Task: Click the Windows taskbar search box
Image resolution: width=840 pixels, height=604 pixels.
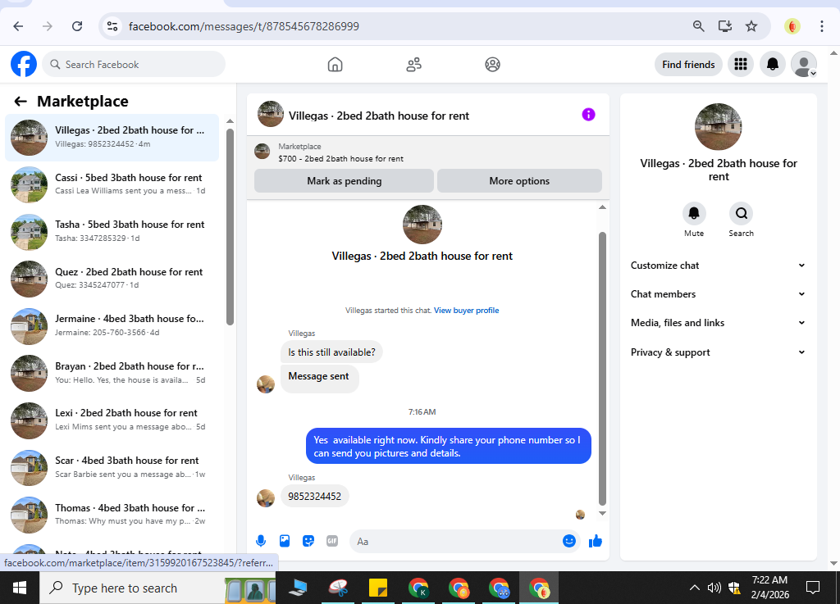Action: pyautogui.click(x=157, y=588)
